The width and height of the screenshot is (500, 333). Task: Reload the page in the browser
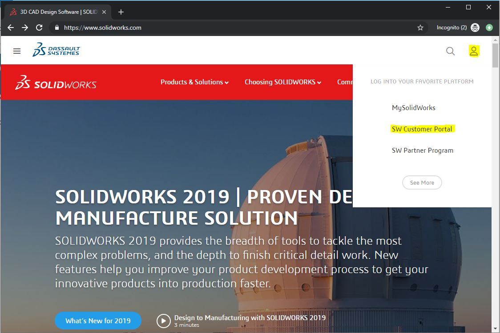(x=39, y=28)
